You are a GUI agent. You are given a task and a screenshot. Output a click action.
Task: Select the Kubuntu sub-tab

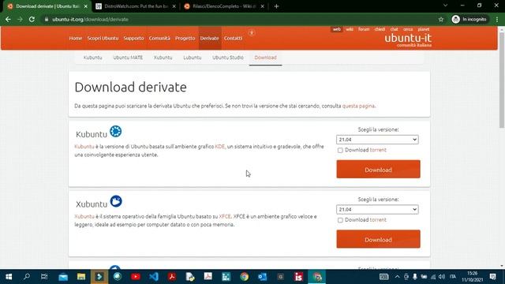(93, 58)
